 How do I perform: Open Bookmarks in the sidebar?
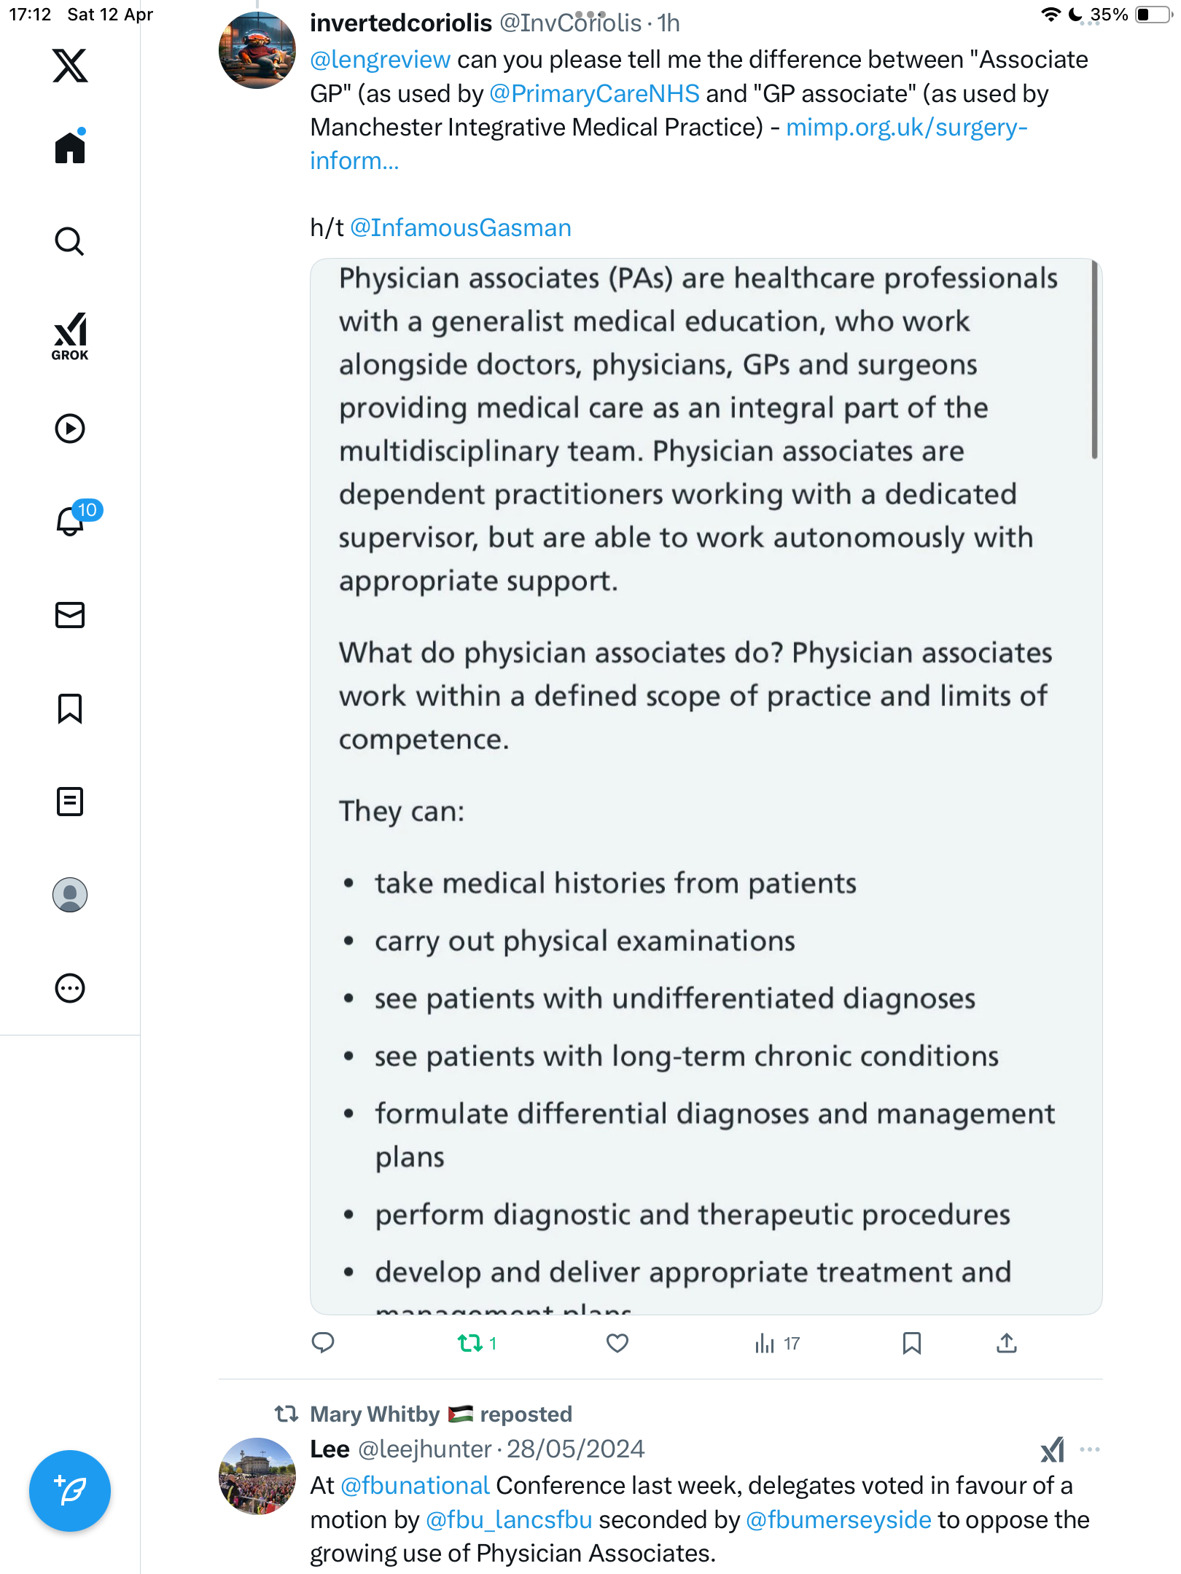coord(70,708)
